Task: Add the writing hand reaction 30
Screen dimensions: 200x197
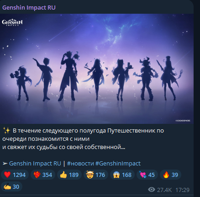Action: 11,186
